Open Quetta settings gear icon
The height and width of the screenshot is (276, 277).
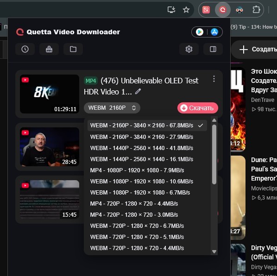189,49
